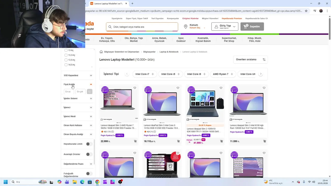This screenshot has width=331, height=186.
Task: Open Chrome profile avatar
Action: [321, 11]
